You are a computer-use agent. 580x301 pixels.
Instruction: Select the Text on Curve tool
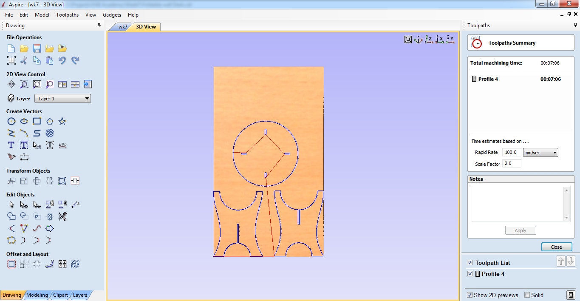[x=62, y=145]
